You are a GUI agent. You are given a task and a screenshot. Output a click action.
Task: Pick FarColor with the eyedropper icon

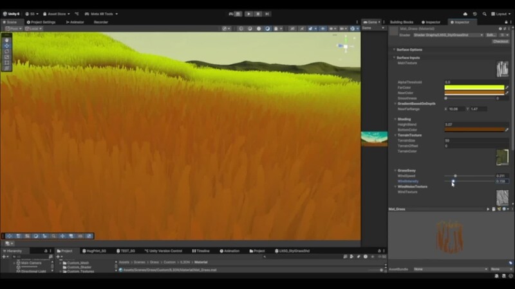507,87
